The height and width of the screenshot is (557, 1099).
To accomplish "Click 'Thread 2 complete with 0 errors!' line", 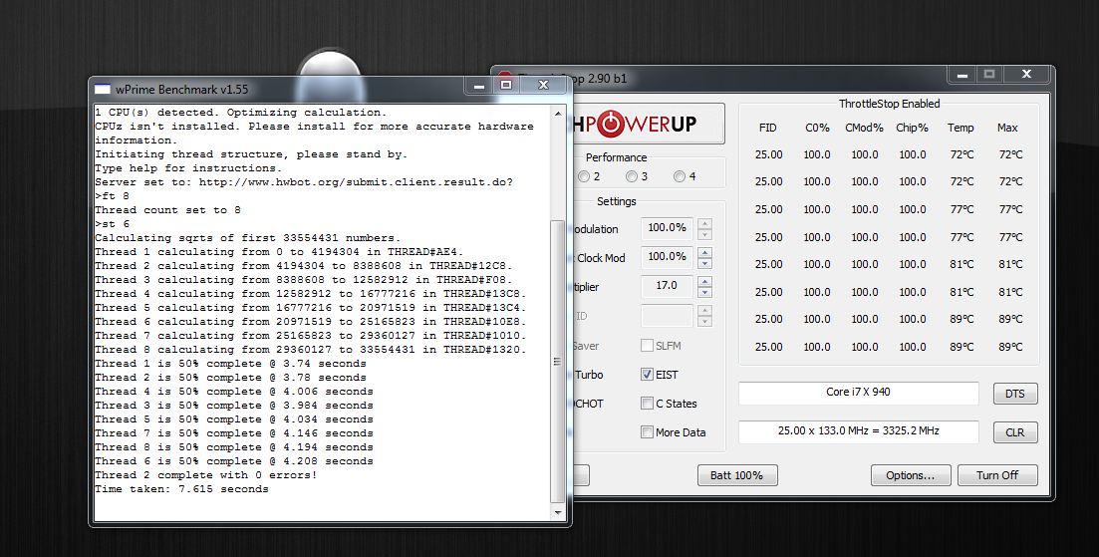I will (206, 475).
